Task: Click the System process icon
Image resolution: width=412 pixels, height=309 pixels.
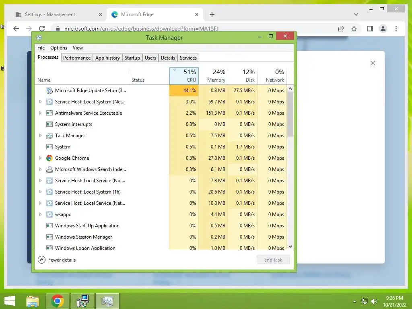Action: pos(49,147)
